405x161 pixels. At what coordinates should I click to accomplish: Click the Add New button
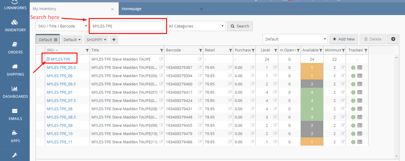pos(344,39)
